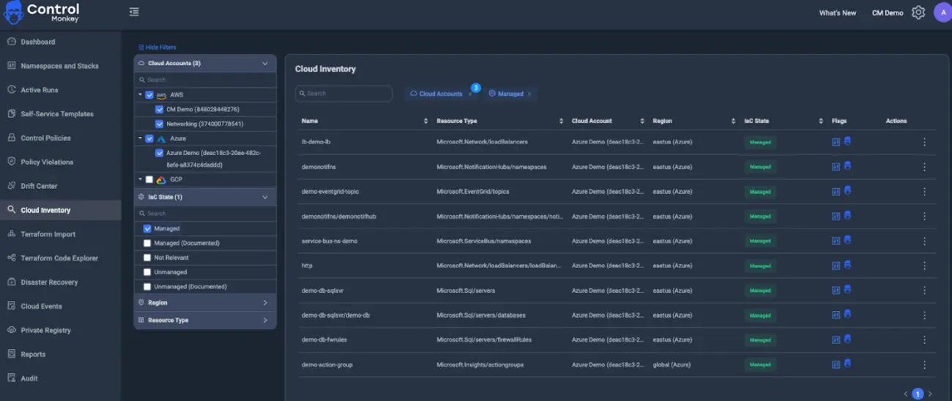Viewport: 952px width, 401px height.
Task: Check the Not Relevant checkbox
Action: click(147, 258)
